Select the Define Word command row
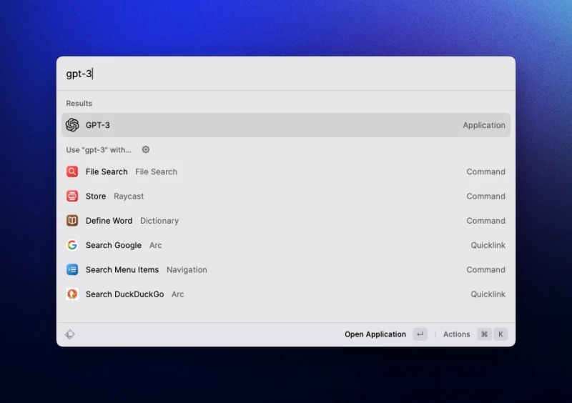 [286, 221]
